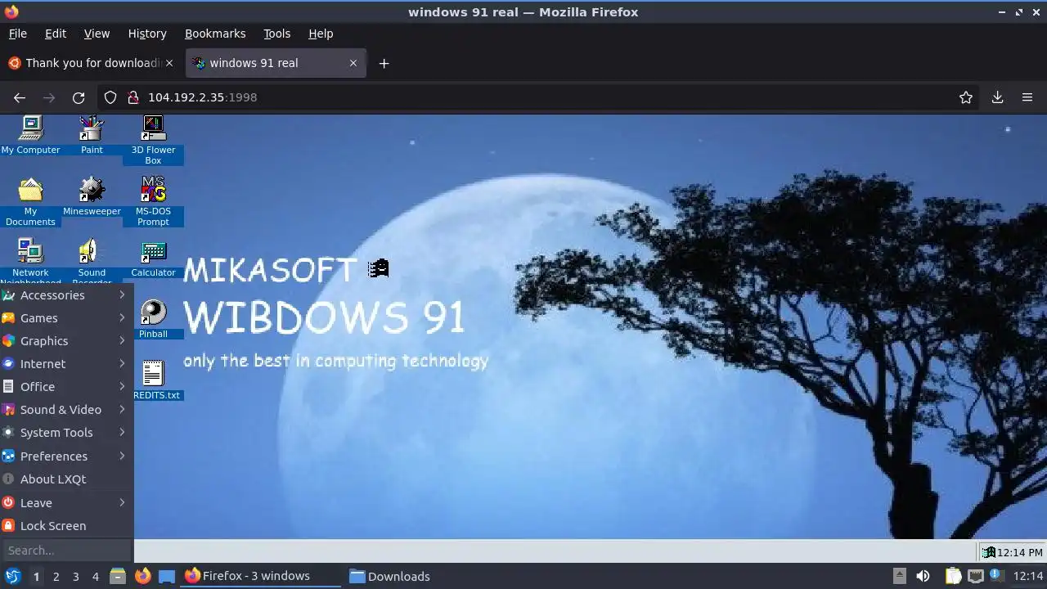Screen dimensions: 1047x589
Task: Open Calculator desktop icon
Action: [x=153, y=258]
